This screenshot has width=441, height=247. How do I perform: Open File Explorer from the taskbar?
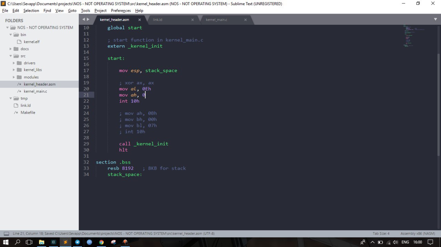click(x=41, y=242)
